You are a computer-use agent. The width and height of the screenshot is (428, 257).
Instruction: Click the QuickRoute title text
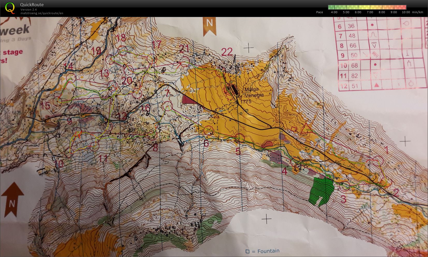[x=32, y=5]
